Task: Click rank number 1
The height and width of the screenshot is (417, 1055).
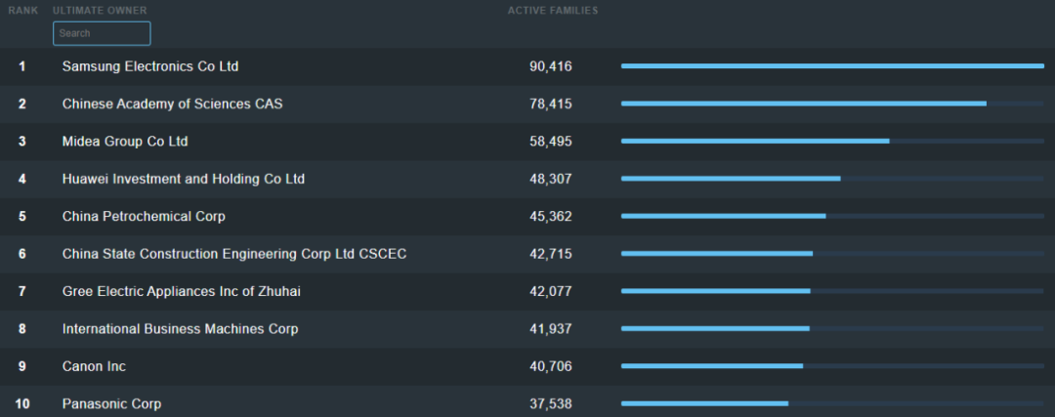Action: (22, 66)
